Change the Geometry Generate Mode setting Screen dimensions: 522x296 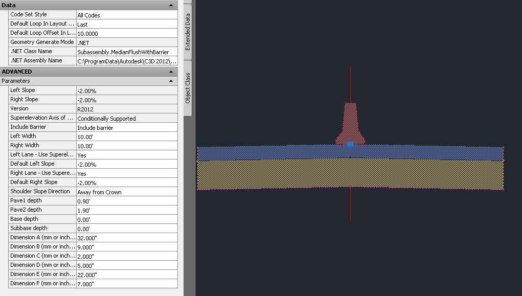(126, 42)
